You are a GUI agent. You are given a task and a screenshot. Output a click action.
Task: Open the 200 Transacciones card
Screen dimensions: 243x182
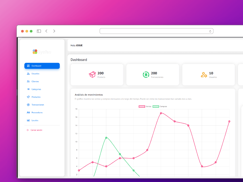click(x=153, y=75)
